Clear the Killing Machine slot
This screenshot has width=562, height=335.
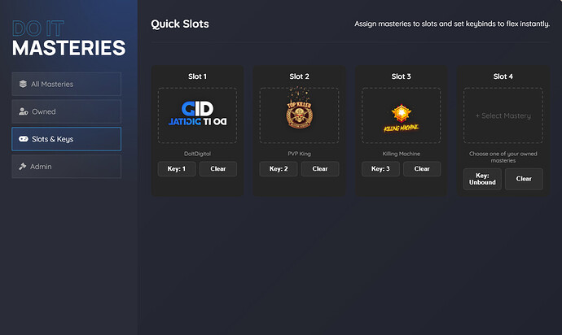[x=422, y=168]
